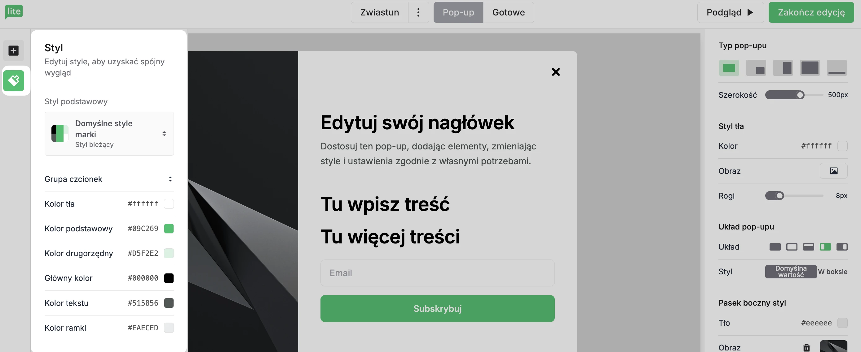Choose the image-right layout option

(841, 247)
